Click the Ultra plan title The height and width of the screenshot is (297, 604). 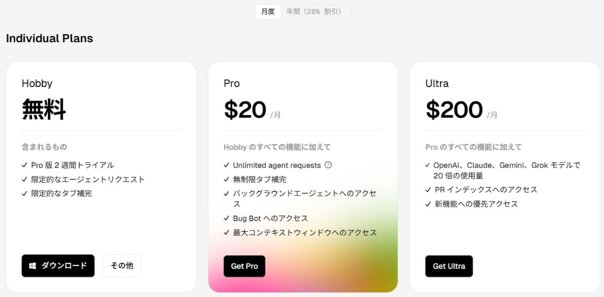tap(437, 83)
